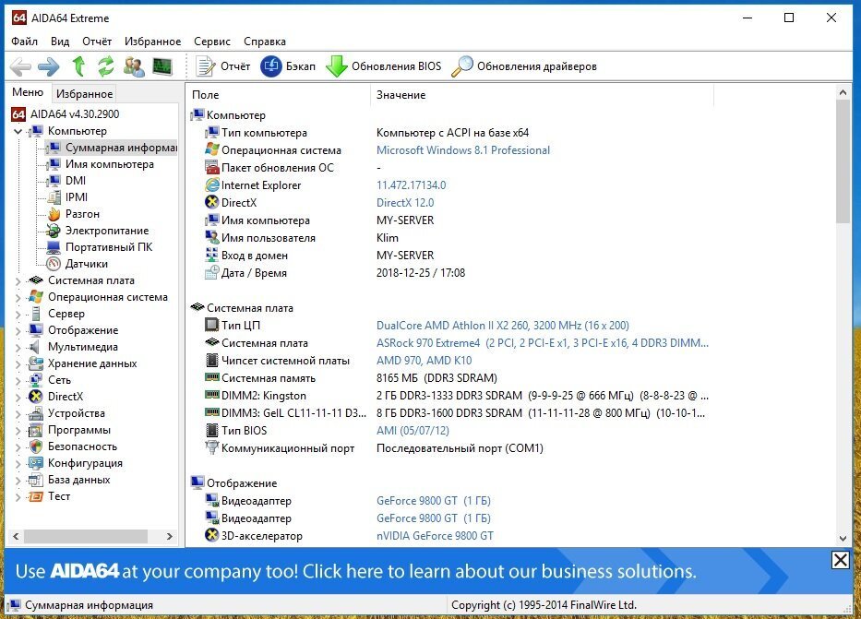Open the Сервис menu
Image resolution: width=861 pixels, height=619 pixels.
click(212, 42)
